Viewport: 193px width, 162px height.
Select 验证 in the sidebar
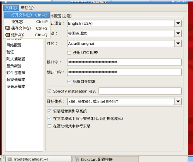(10, 52)
